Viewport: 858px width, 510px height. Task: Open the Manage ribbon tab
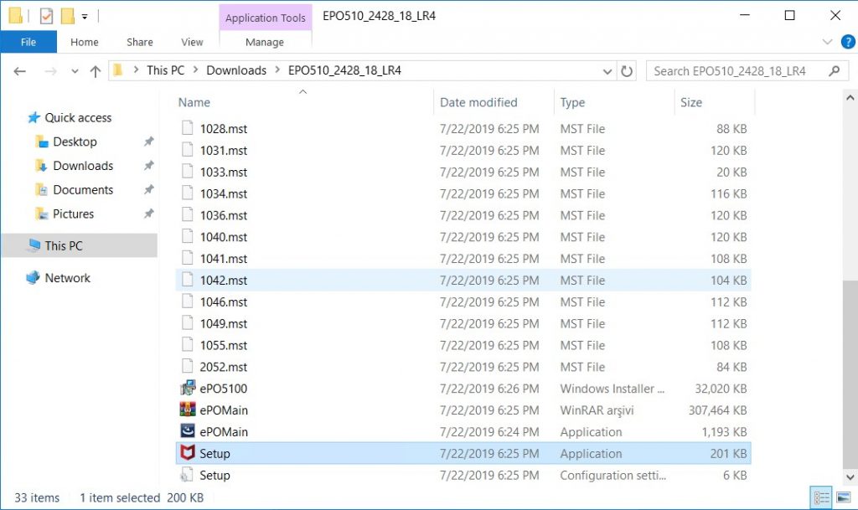tap(265, 42)
